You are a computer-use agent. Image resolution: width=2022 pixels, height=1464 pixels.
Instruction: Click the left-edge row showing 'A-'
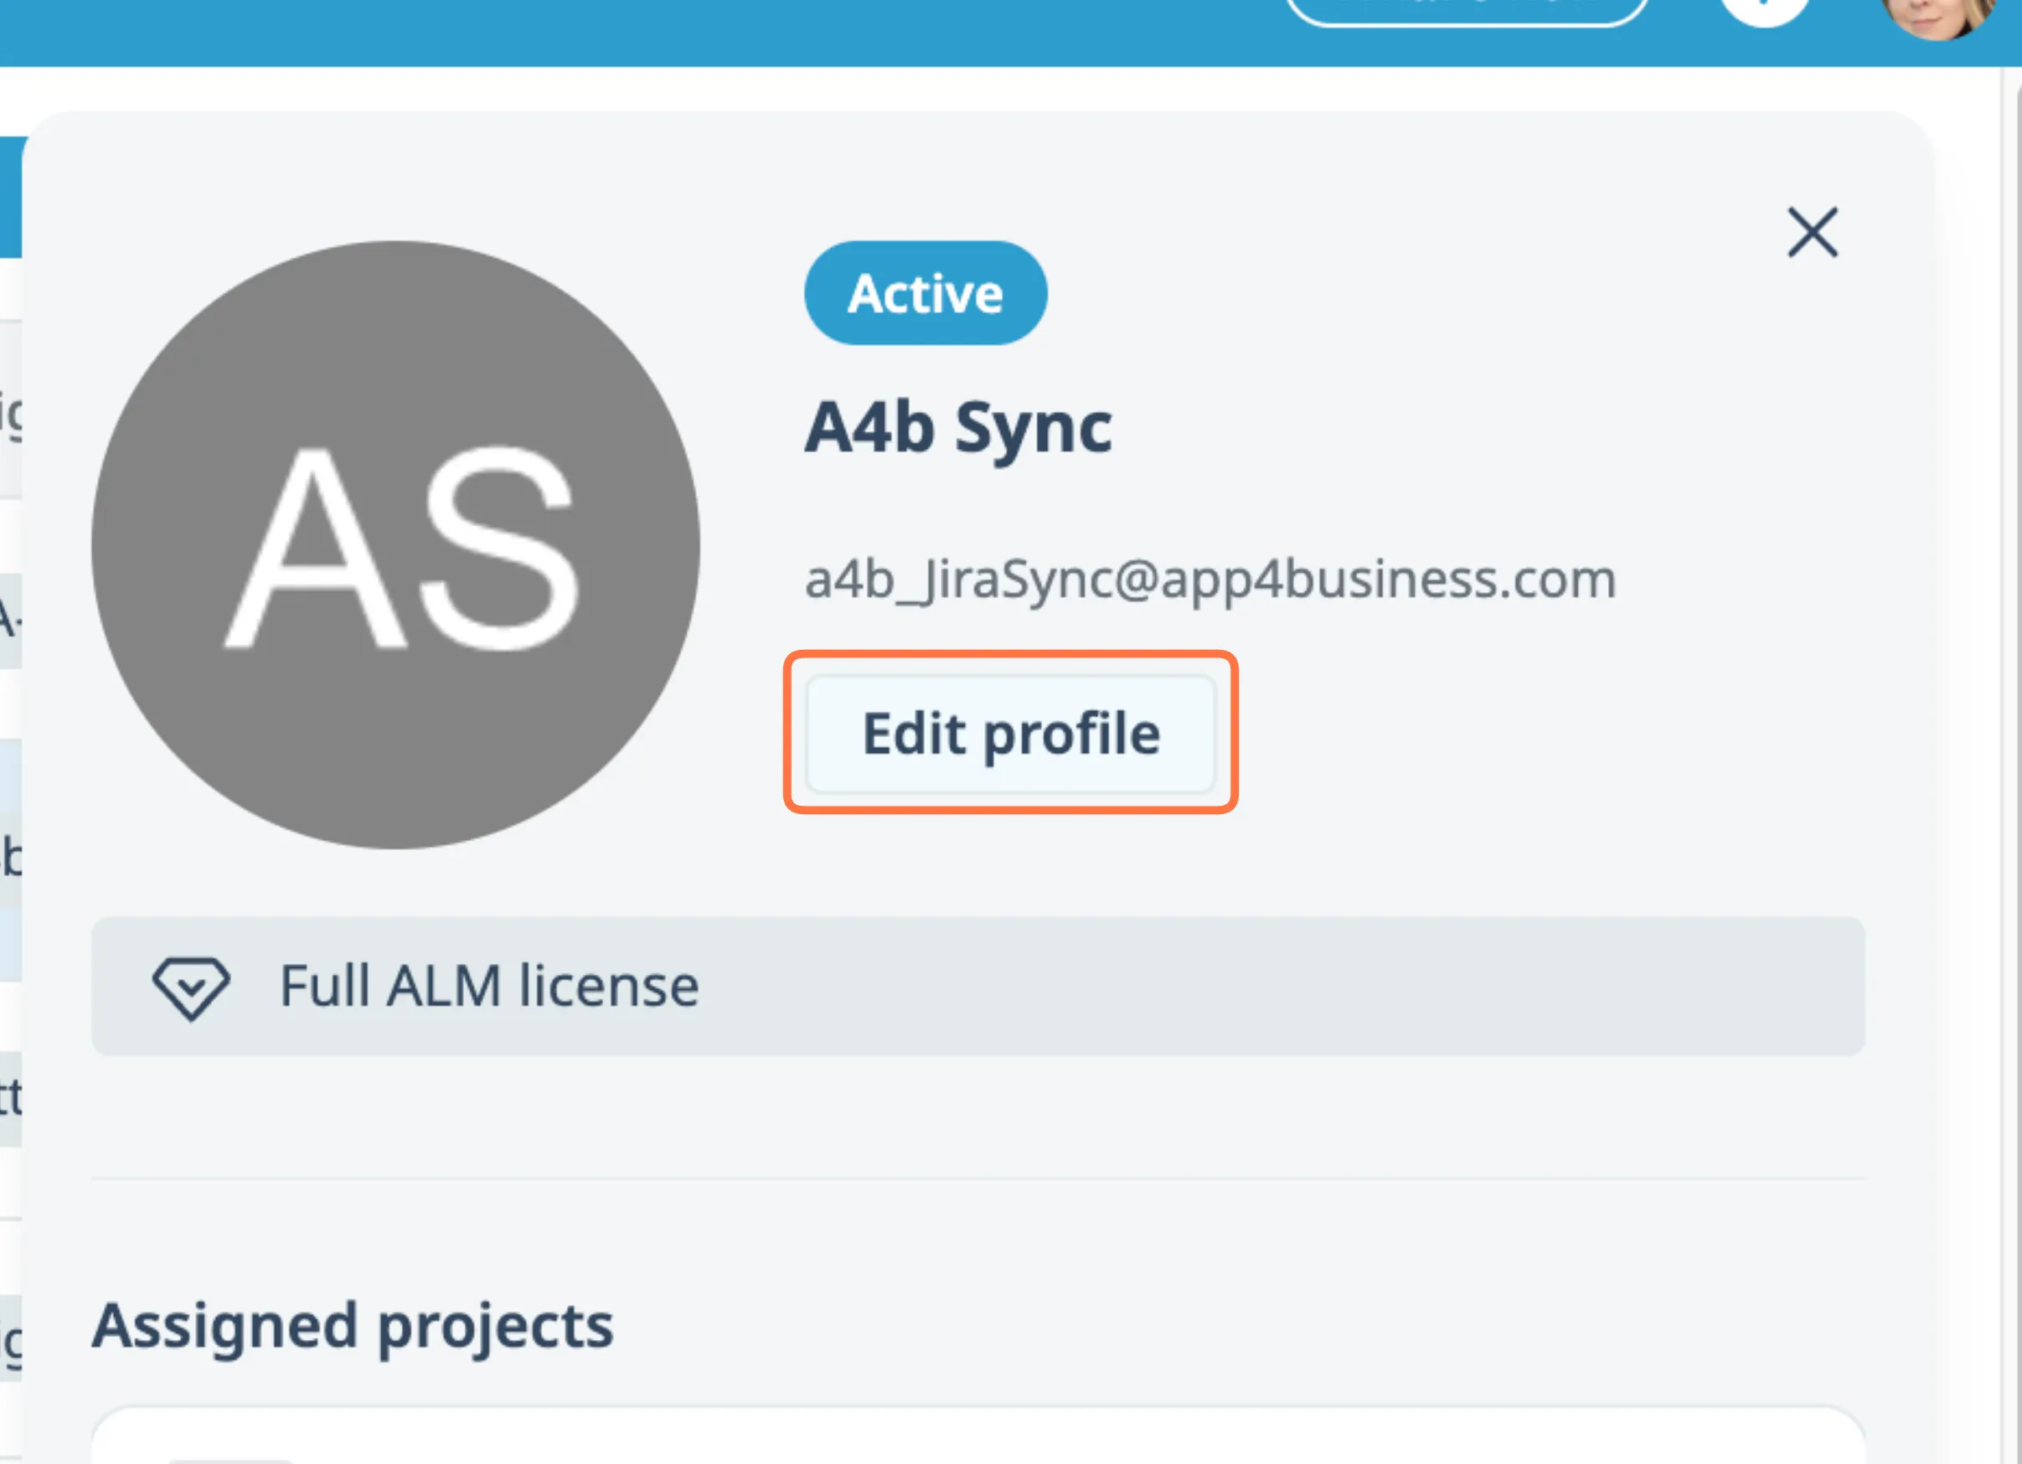pyautogui.click(x=10, y=621)
